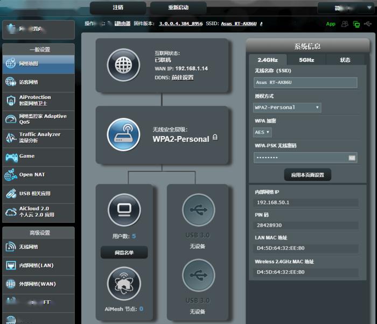Click the AiMesh node icon
The image size is (377, 324).
pyautogui.click(x=124, y=284)
